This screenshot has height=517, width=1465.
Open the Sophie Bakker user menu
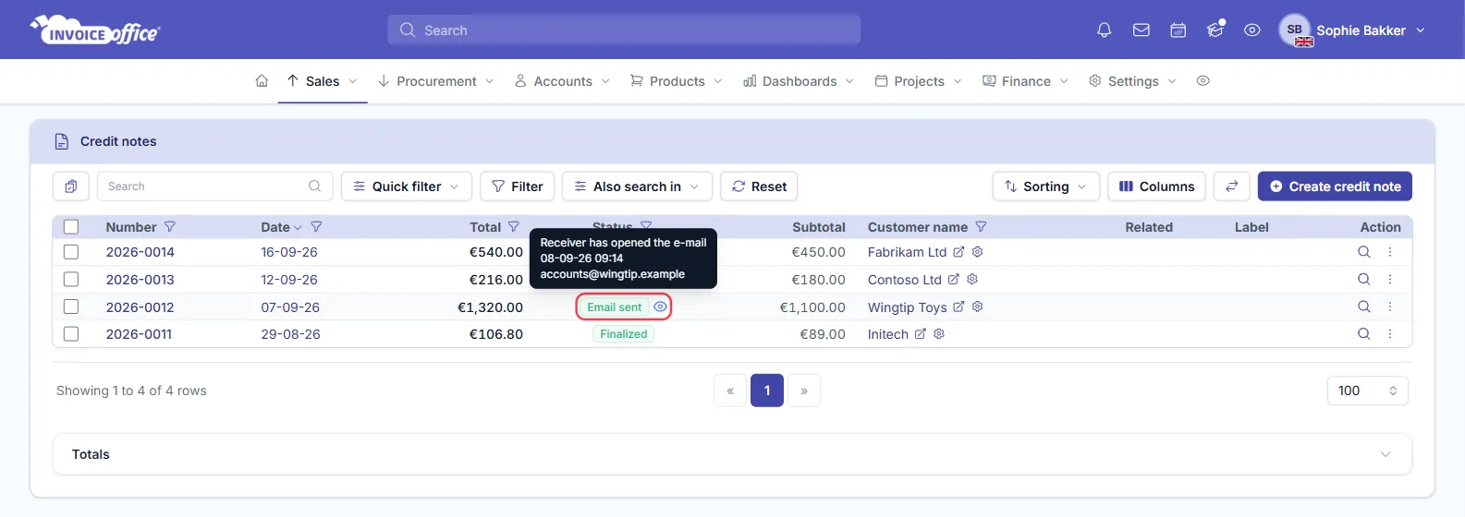click(1353, 30)
